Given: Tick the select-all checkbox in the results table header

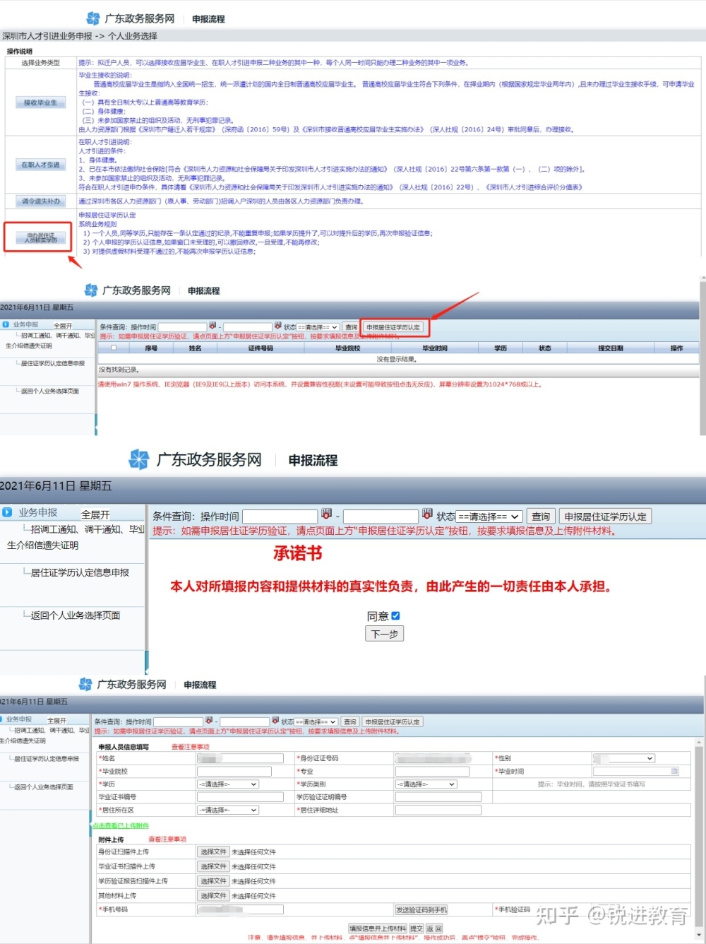Looking at the screenshot, I should (x=113, y=348).
